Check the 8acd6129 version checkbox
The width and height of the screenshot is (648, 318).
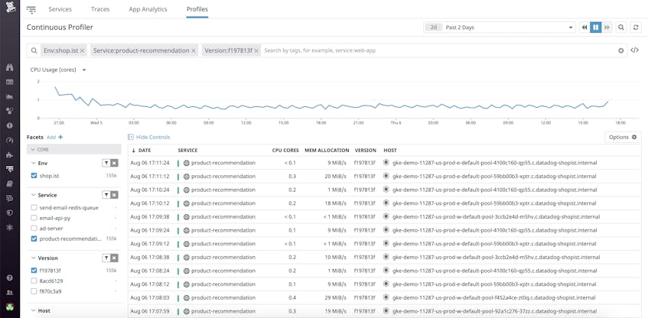pos(34,281)
